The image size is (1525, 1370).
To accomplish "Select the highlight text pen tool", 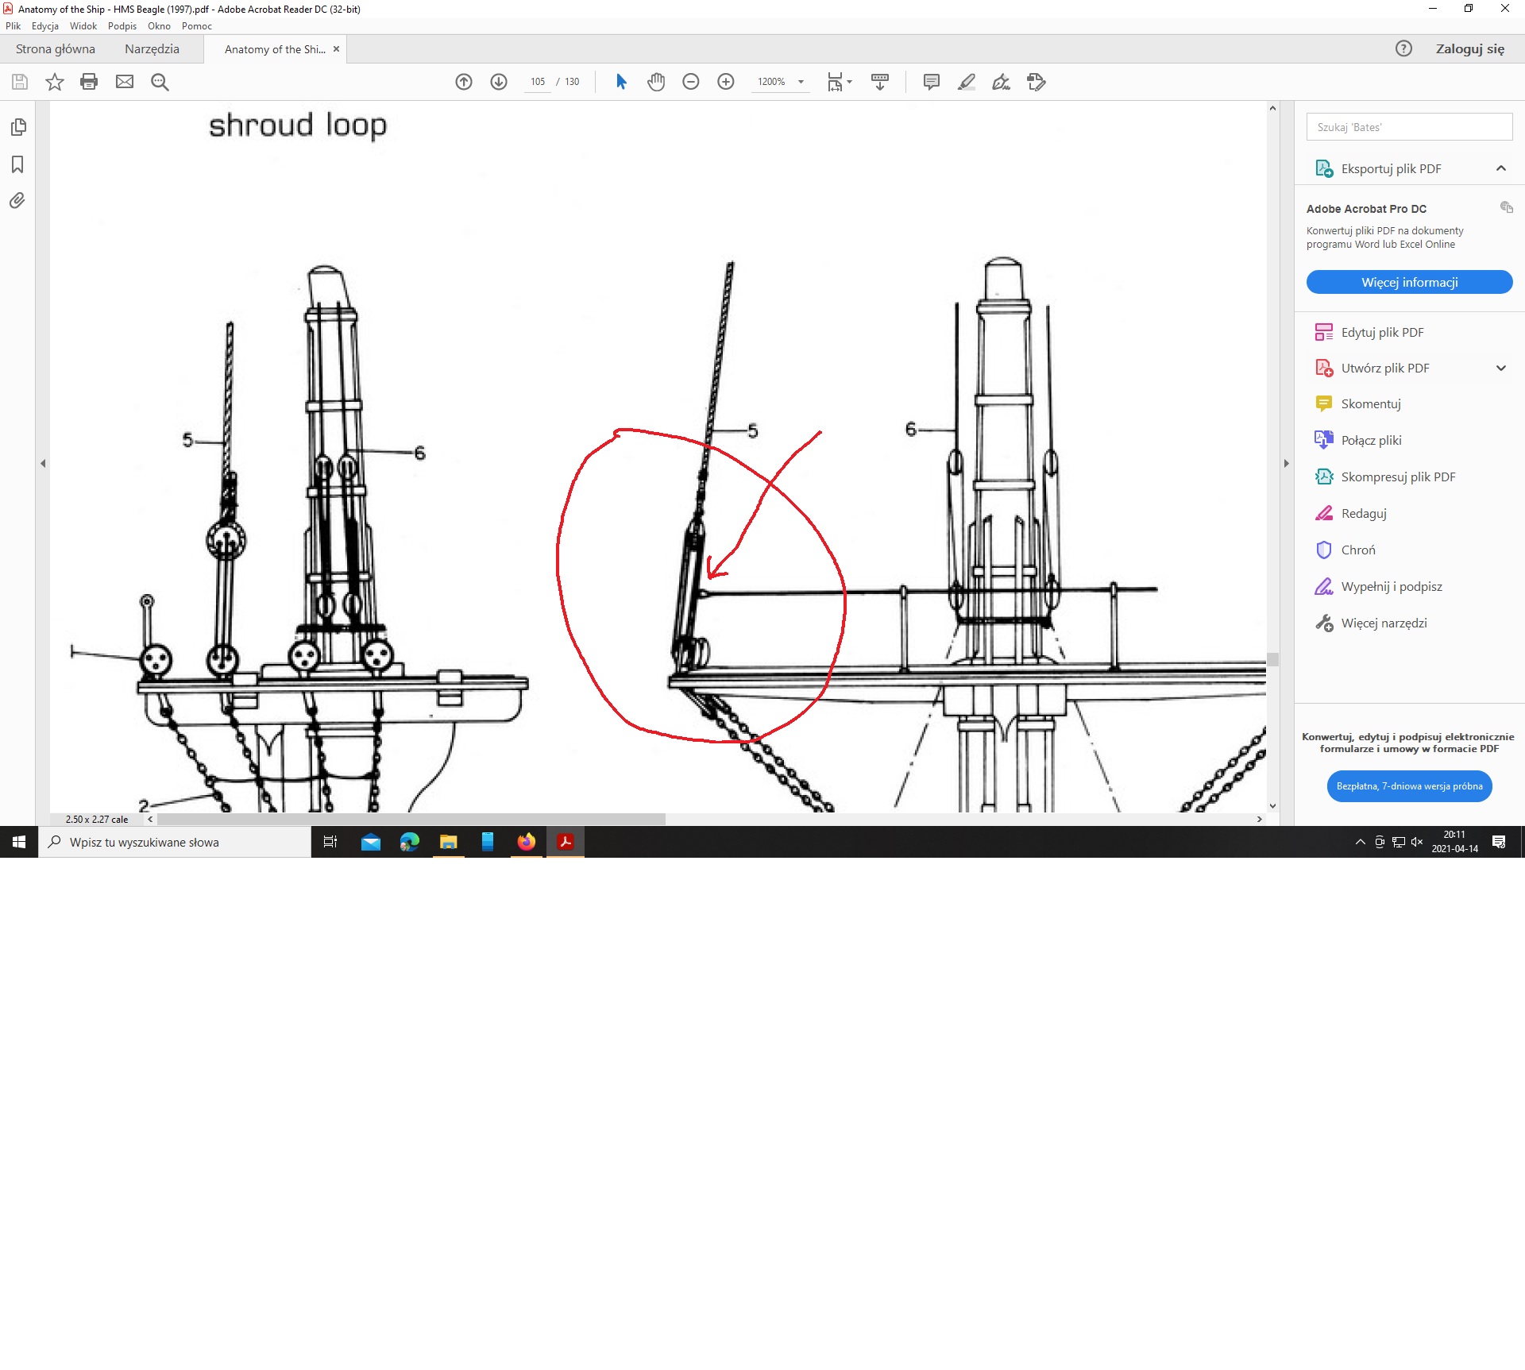I will (x=967, y=82).
